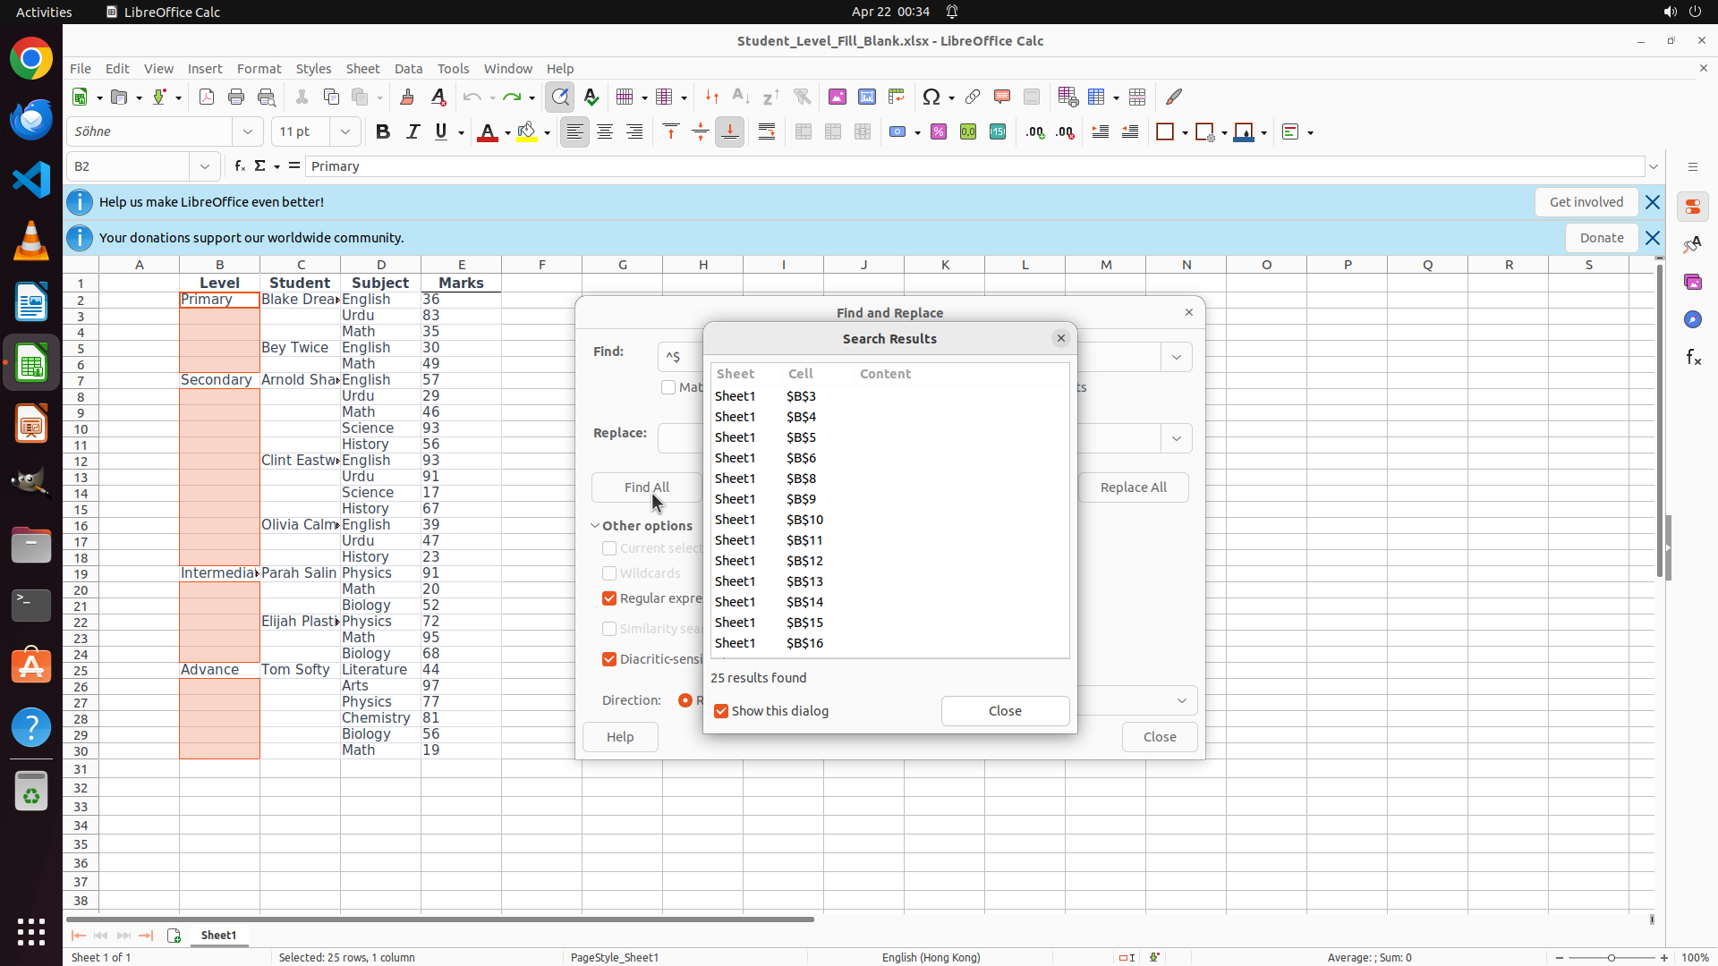Open the Function Wizard icon
1718x966 pixels.
coord(239,166)
